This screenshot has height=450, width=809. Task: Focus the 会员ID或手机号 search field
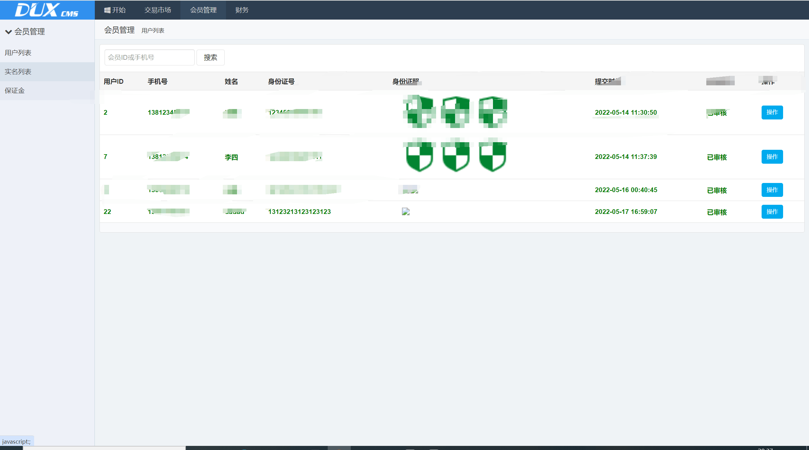tap(149, 58)
